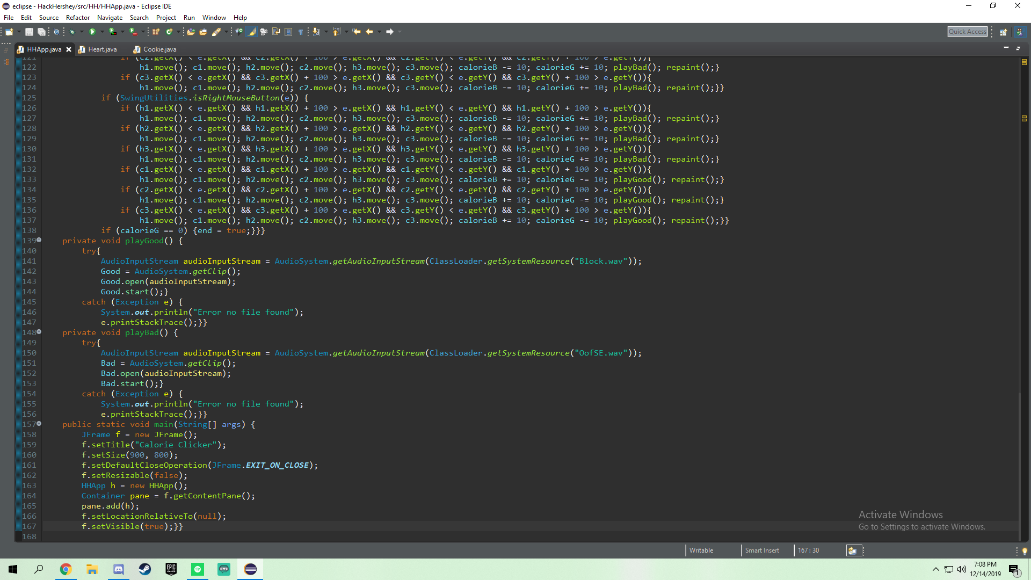Open the Debug dropdown arrow
The height and width of the screenshot is (580, 1031).
point(82,32)
